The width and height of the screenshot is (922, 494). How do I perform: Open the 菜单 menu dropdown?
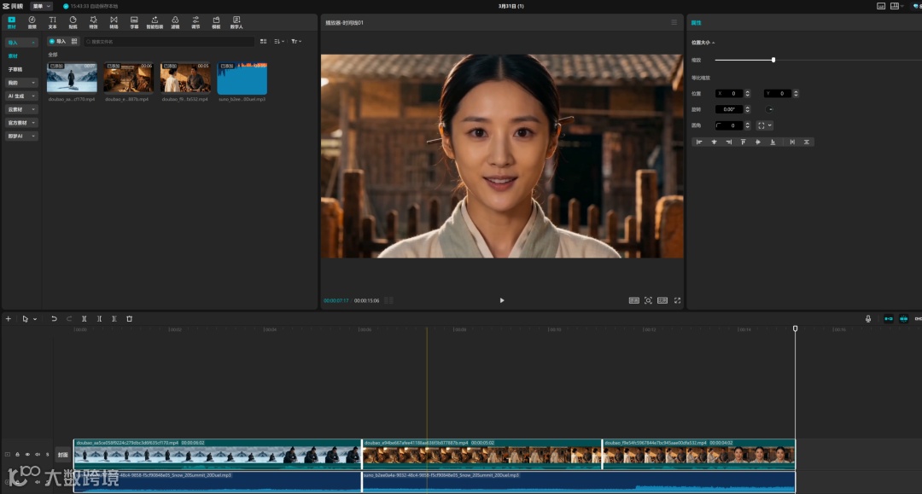coord(43,6)
